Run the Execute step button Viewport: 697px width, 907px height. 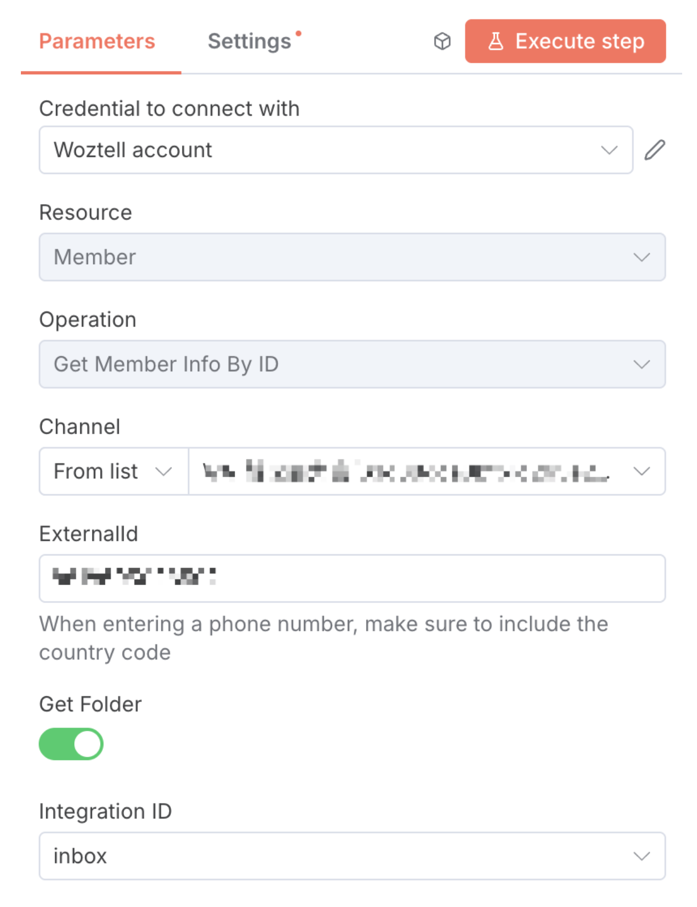point(565,41)
